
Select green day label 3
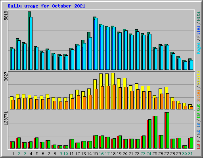tap(25, 154)
